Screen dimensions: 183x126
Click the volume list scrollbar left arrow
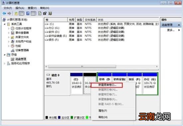(46, 66)
